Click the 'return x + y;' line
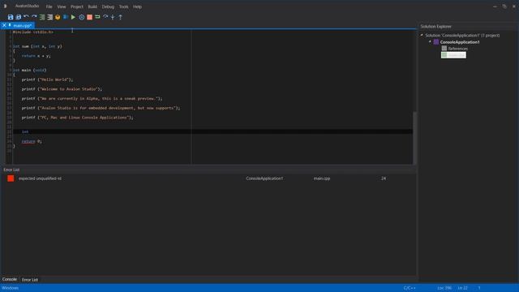 tap(36, 56)
